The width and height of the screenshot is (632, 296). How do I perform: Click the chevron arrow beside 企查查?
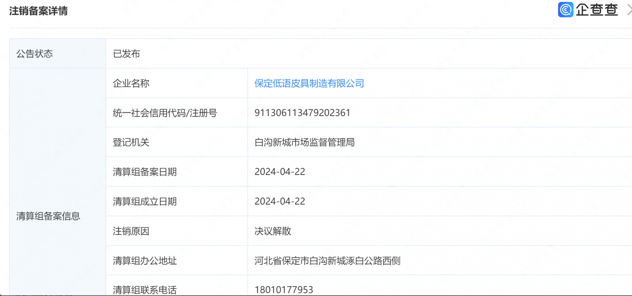click(x=629, y=9)
